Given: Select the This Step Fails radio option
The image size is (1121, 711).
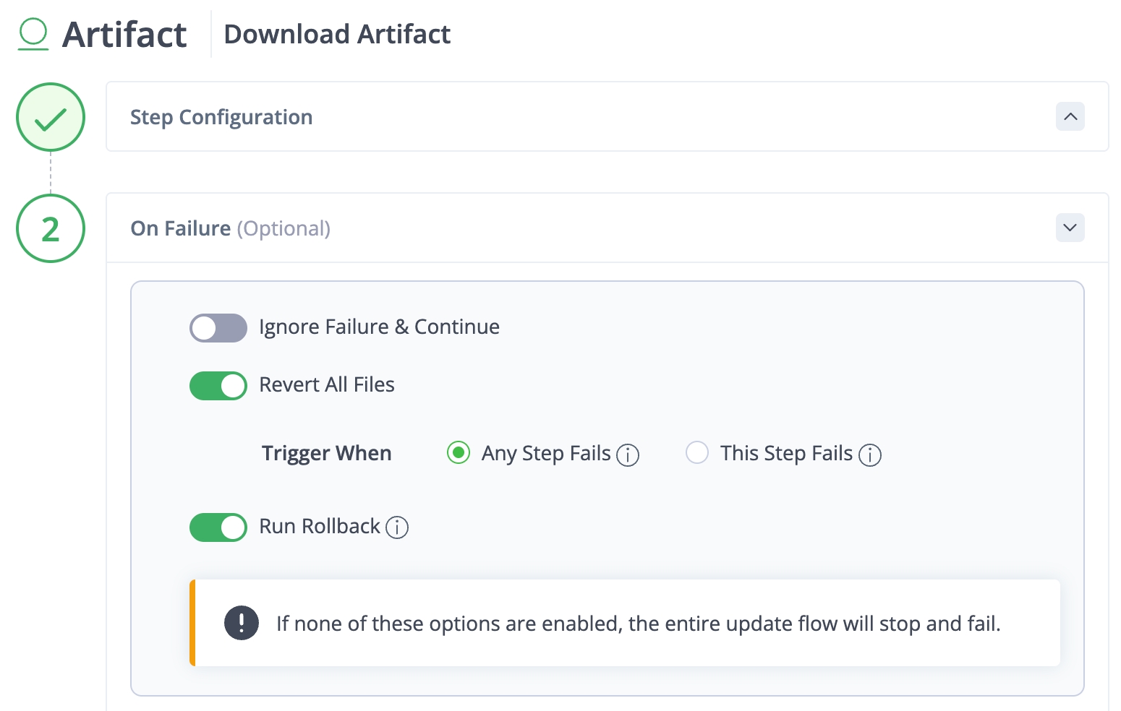Looking at the screenshot, I should [697, 453].
